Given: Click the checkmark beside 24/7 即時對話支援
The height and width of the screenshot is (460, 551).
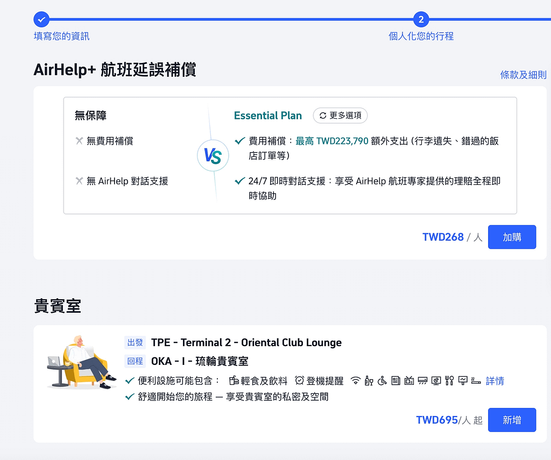Looking at the screenshot, I should coord(239,181).
